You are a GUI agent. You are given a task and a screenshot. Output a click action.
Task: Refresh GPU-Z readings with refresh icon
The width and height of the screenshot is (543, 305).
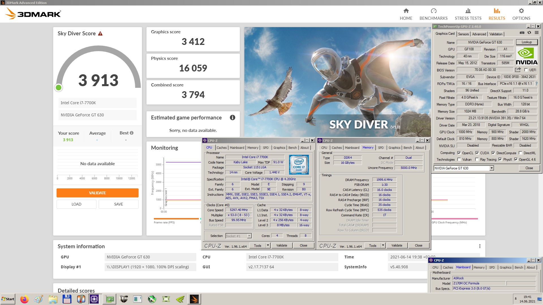[529, 33]
